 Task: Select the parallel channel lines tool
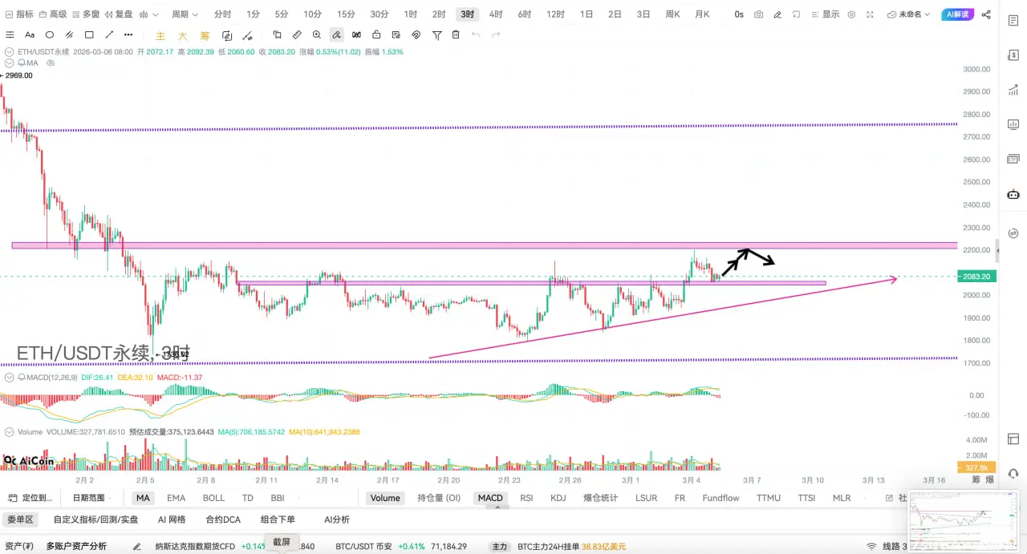(69, 34)
